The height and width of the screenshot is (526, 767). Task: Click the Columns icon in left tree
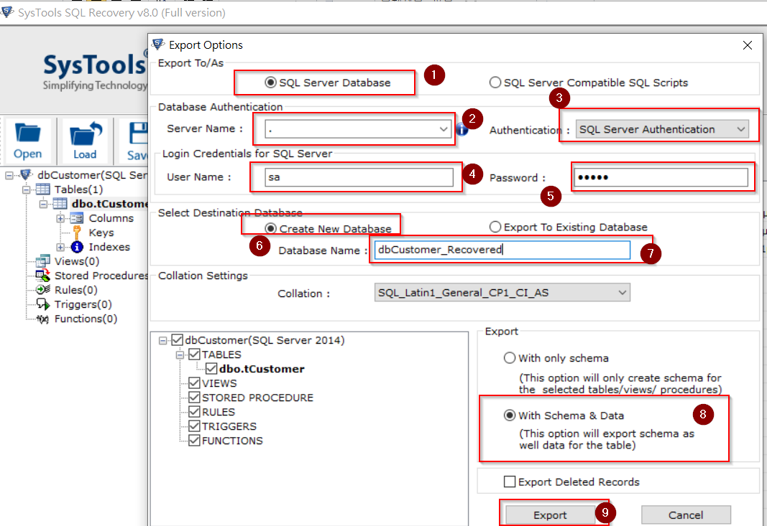(77, 218)
